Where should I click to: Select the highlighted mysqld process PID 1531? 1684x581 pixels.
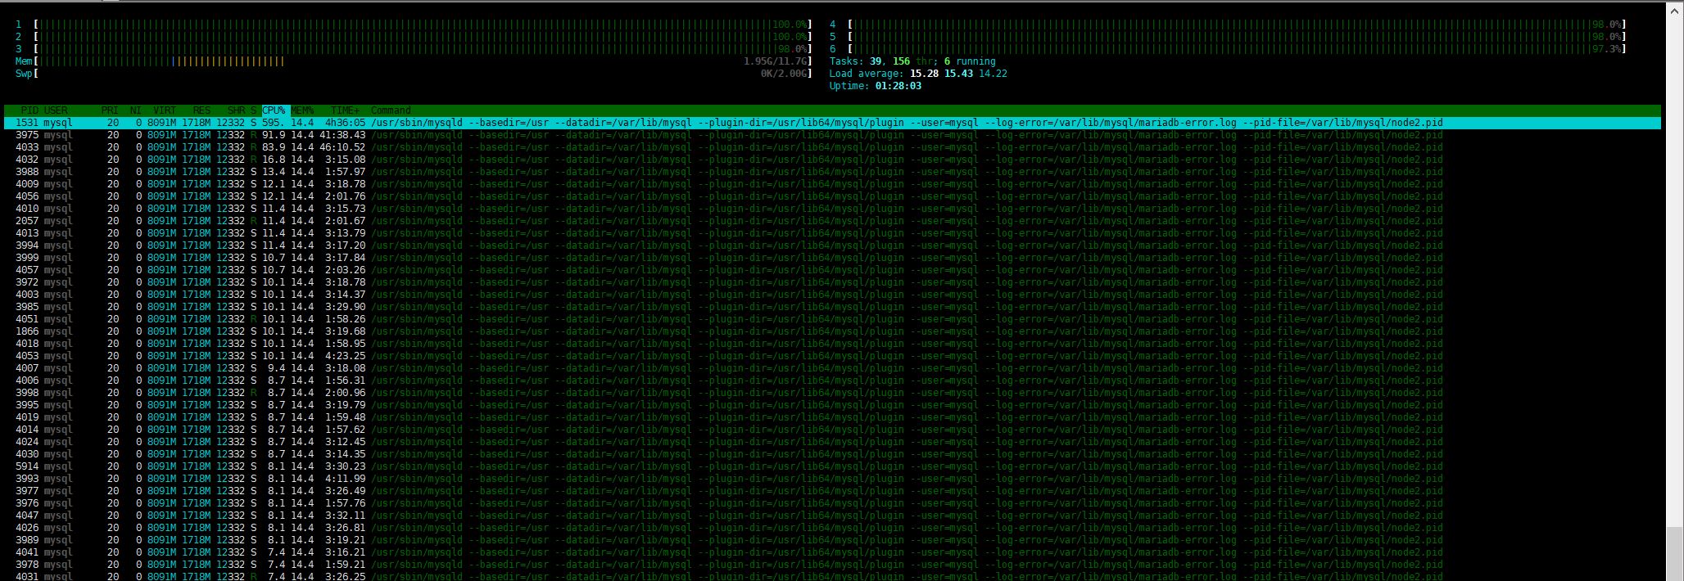[27, 123]
